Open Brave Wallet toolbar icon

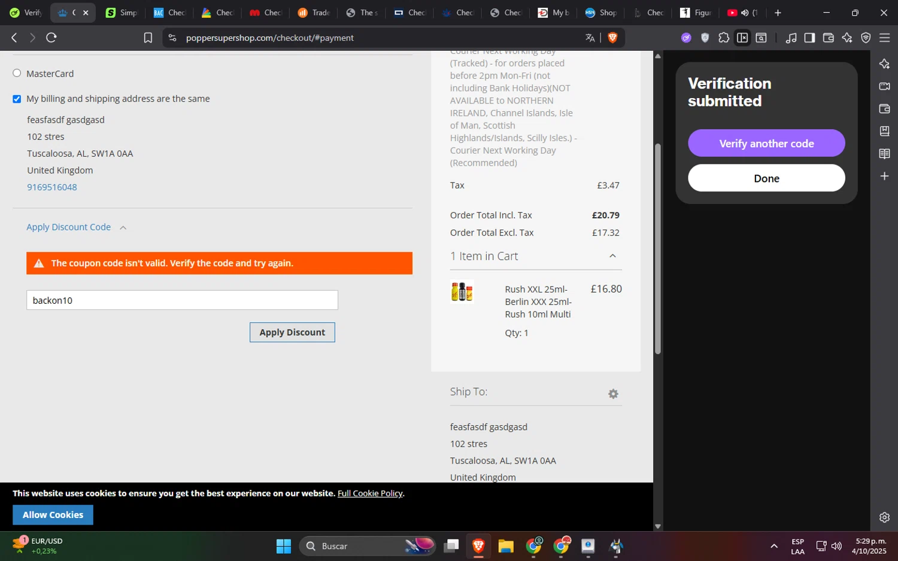(x=829, y=38)
